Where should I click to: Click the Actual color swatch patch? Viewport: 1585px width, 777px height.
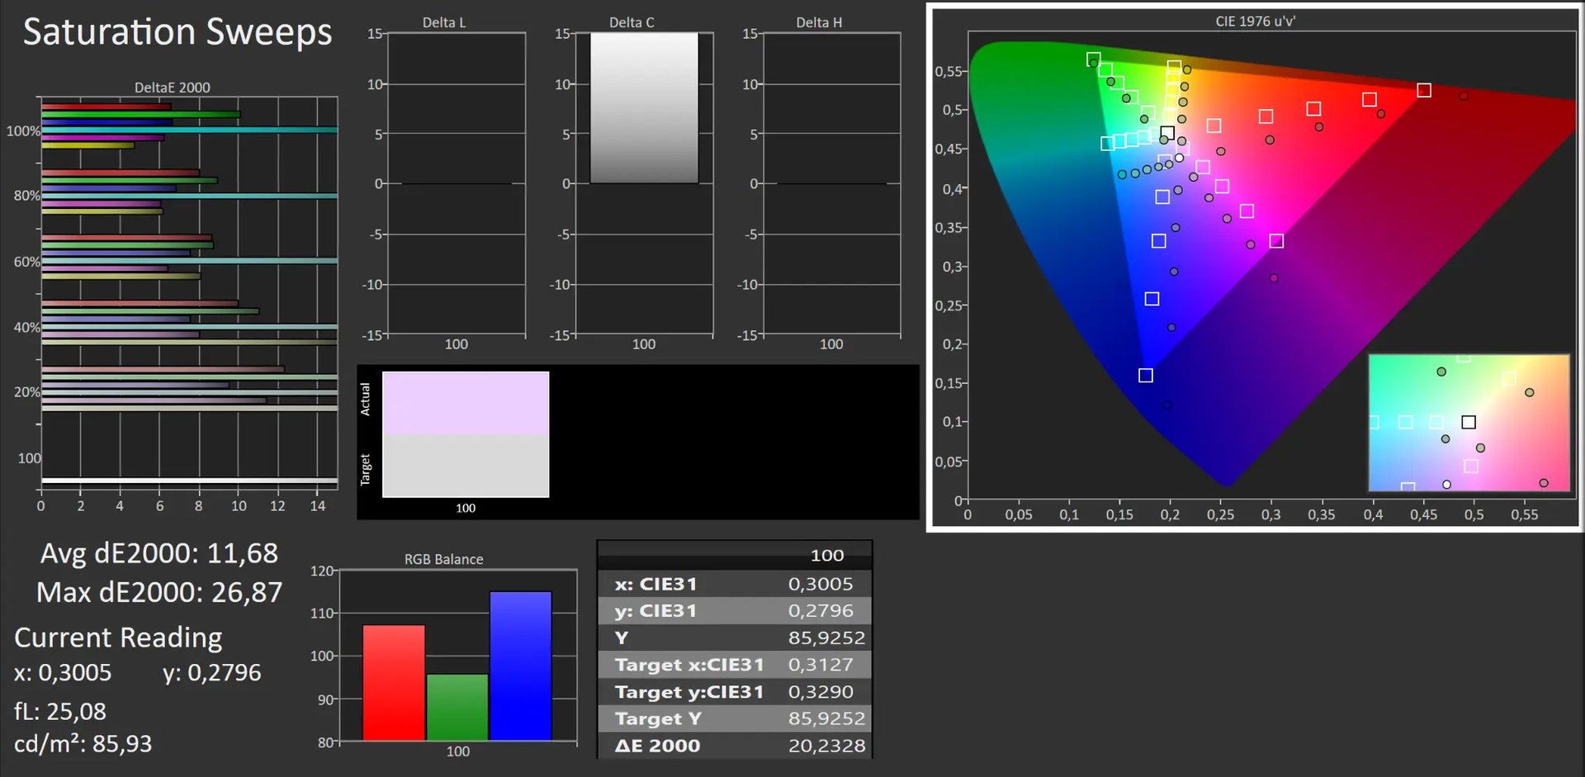(x=466, y=404)
